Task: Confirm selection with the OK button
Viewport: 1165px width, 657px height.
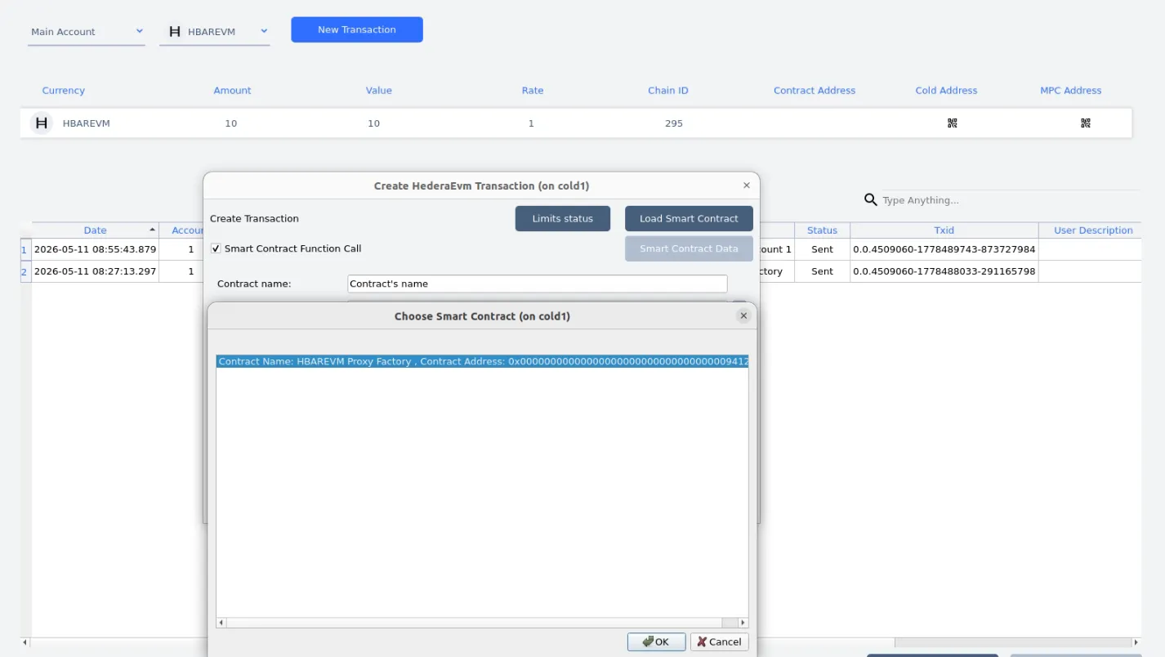Action: (657, 641)
